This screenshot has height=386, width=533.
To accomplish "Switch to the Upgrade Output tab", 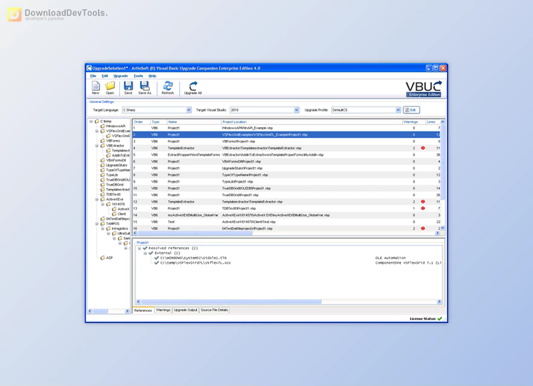I will pyautogui.click(x=185, y=310).
